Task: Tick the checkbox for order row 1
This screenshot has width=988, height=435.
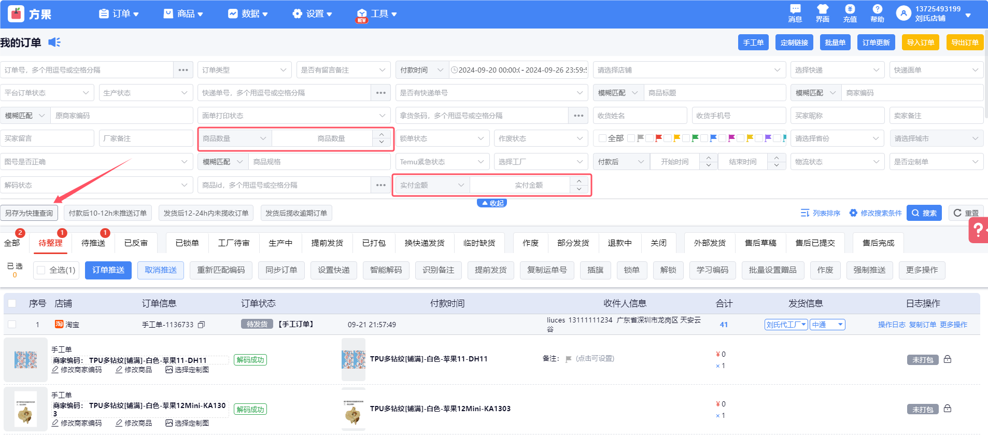Action: (x=12, y=325)
